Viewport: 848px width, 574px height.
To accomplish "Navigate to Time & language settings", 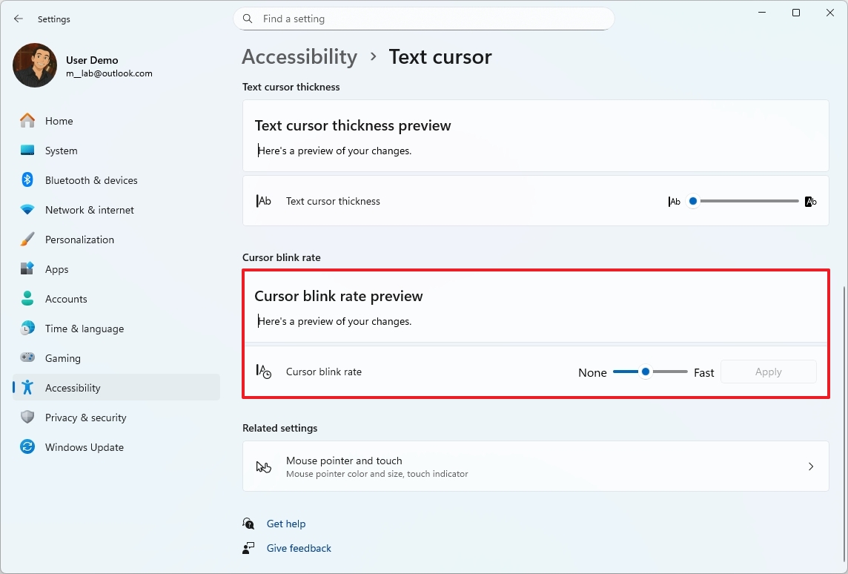I will tap(27, 328).
